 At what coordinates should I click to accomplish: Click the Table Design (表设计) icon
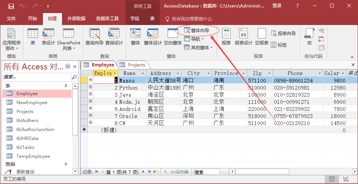click(48, 37)
